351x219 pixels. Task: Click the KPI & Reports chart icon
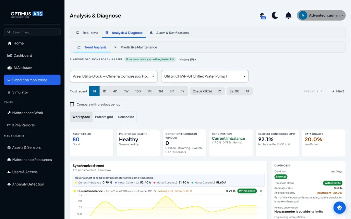[9, 125]
